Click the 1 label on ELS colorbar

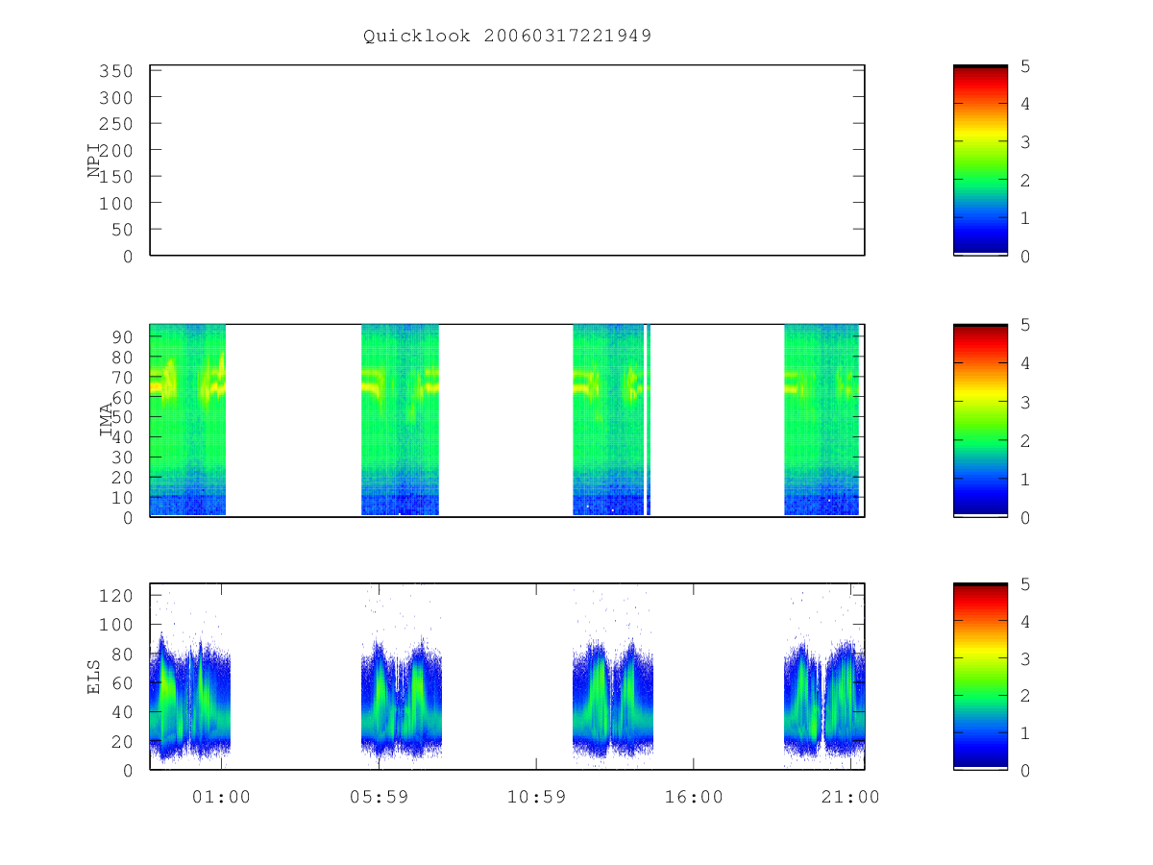1025,733
